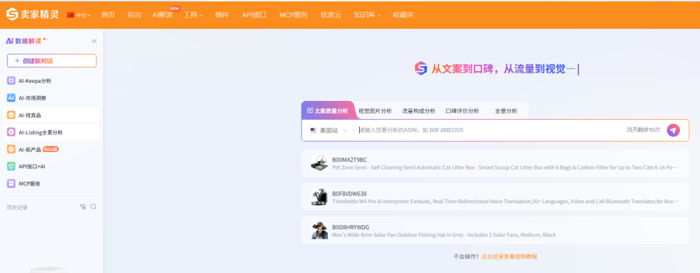Open the 中文 language dropdown
Viewport: 700px width, 273px height.
[78, 15]
